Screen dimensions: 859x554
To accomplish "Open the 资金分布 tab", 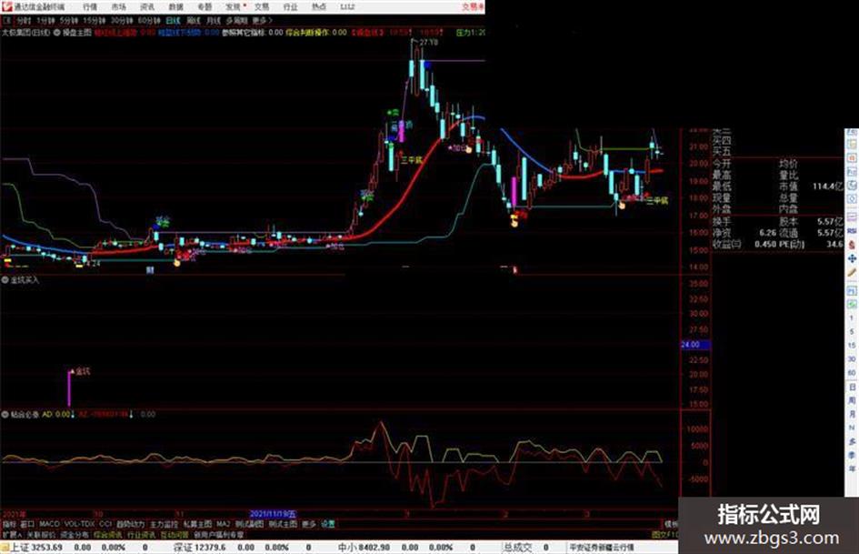I will (75, 534).
